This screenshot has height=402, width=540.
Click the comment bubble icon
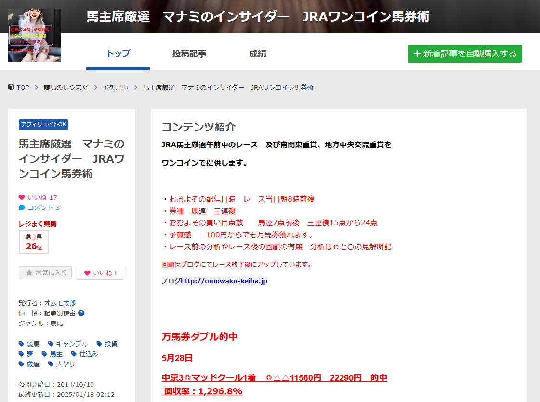tap(22, 207)
